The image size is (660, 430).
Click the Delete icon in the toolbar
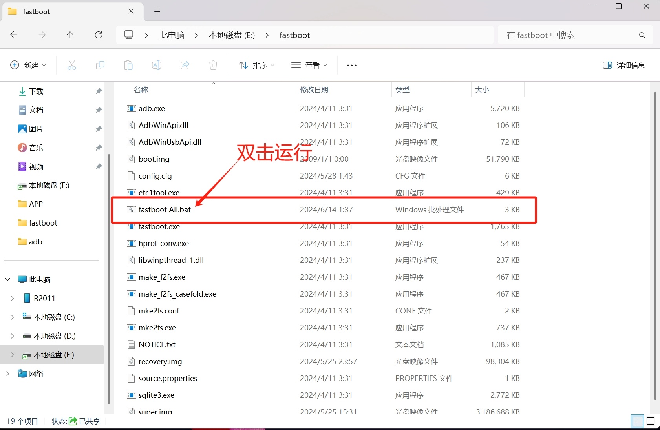tap(213, 65)
